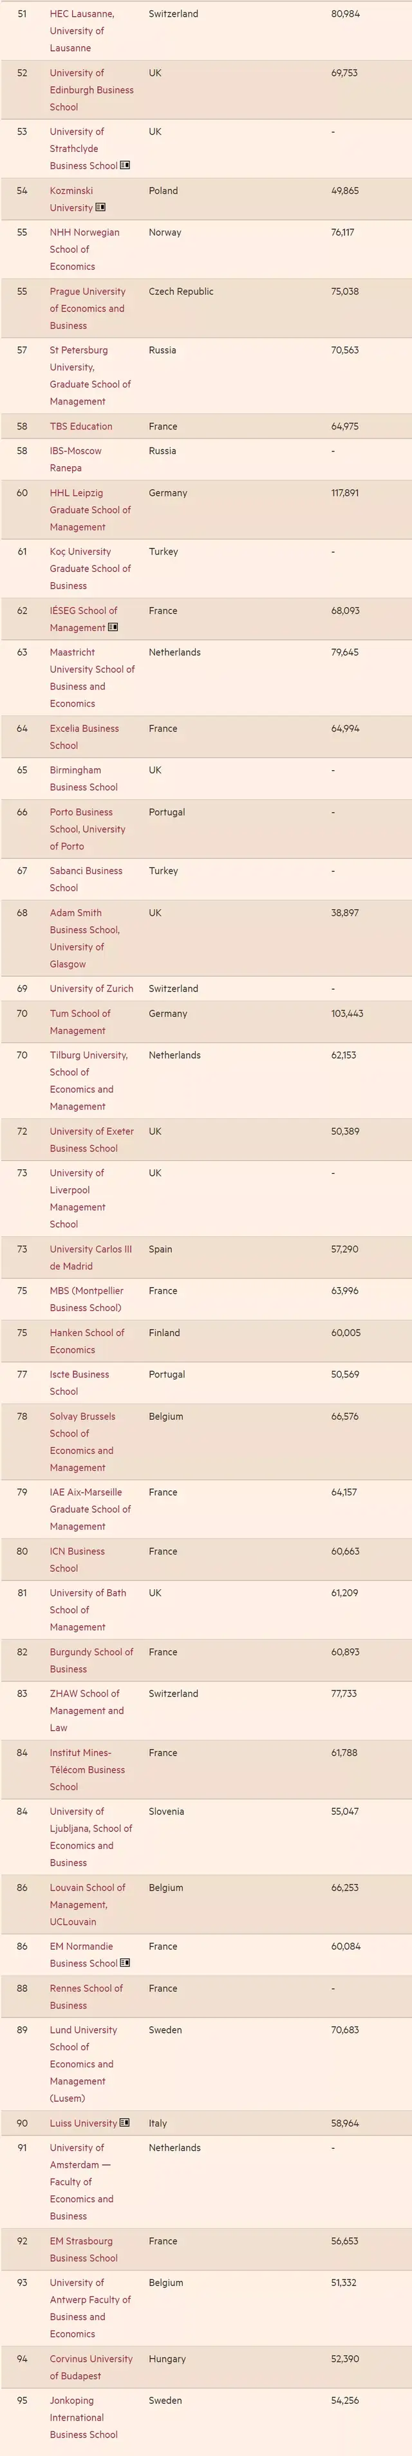Image resolution: width=412 pixels, height=2456 pixels.
Task: Click the icon beside EM Normandie Business School
Action: 125,1963
